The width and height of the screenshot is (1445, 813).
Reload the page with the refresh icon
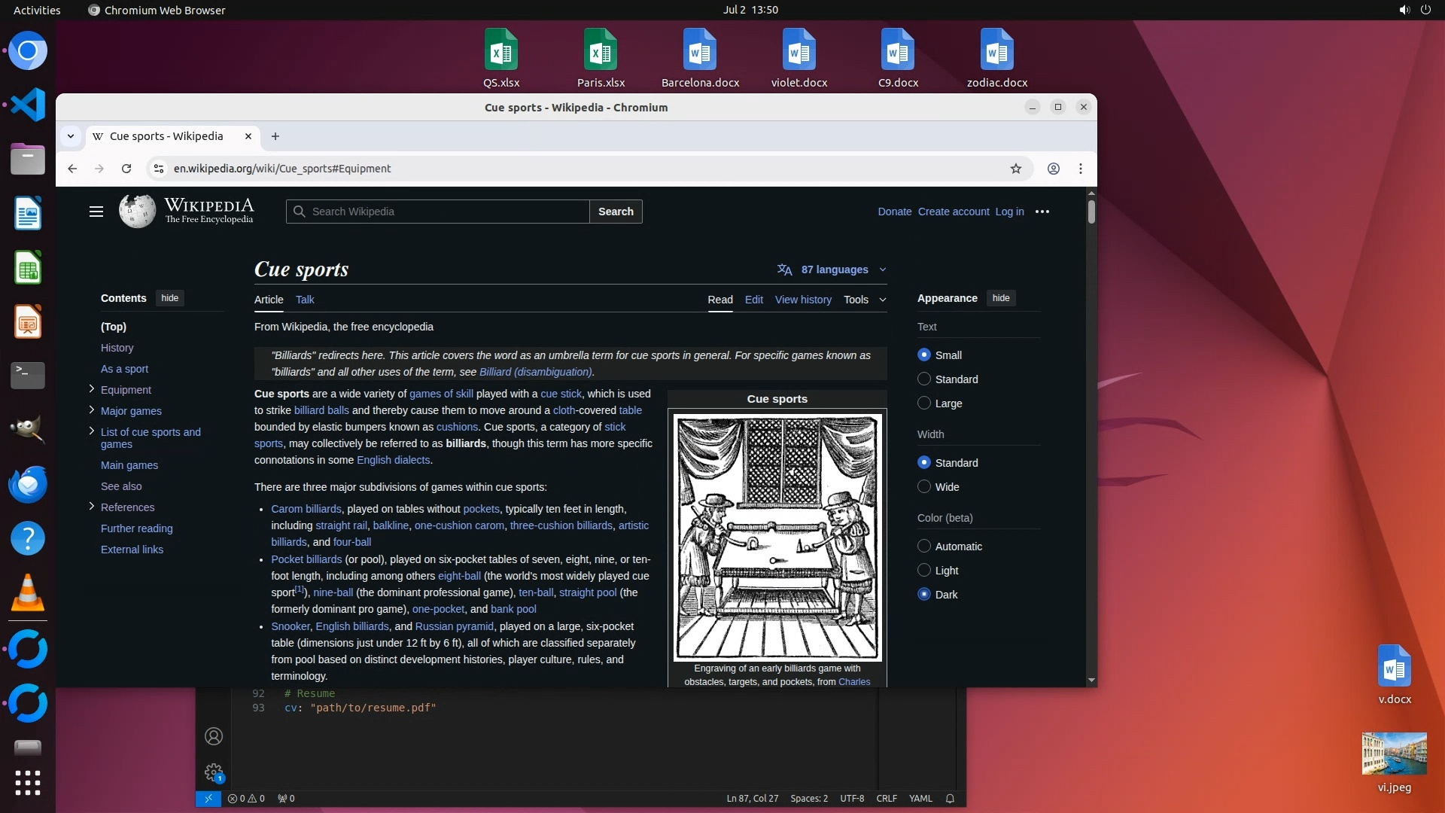tap(126, 169)
